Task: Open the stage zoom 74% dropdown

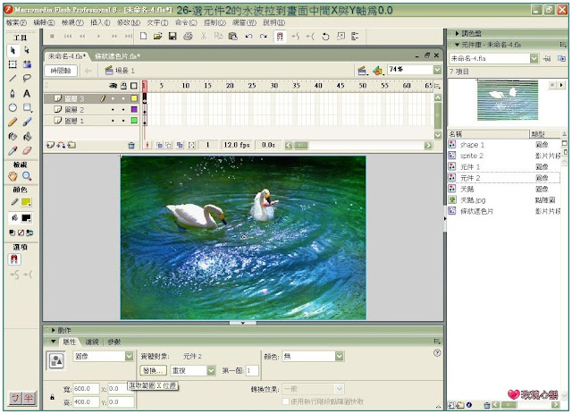Action: coord(437,70)
